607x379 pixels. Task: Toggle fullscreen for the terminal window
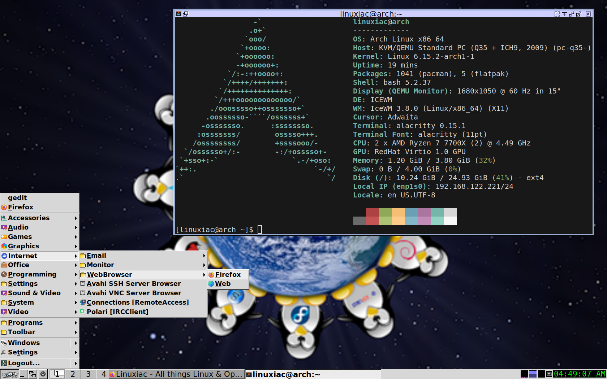coord(557,14)
